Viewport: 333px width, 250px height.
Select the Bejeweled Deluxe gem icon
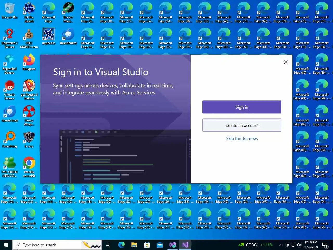pyautogui.click(x=10, y=64)
